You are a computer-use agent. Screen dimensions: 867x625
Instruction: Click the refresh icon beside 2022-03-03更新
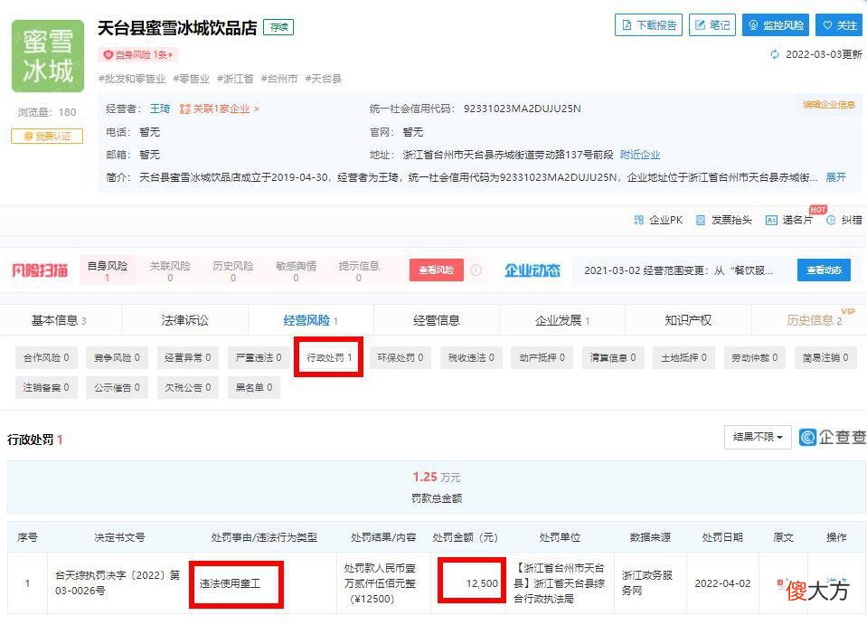click(775, 54)
